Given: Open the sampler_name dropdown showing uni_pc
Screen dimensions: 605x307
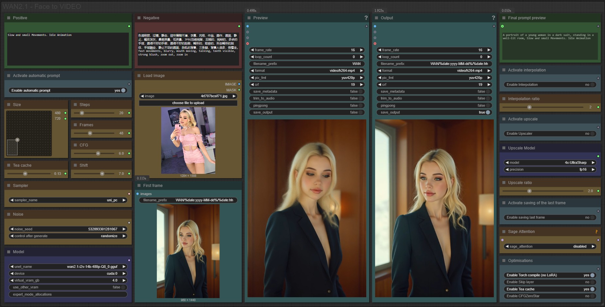Looking at the screenshot, I should tap(68, 200).
